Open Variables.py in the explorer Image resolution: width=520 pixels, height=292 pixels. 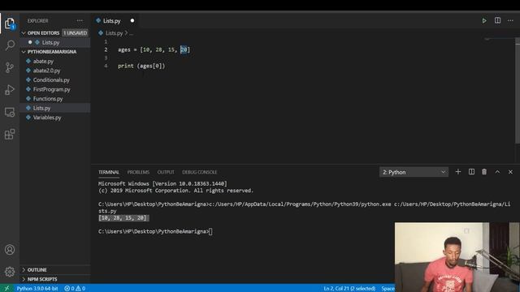[54, 118]
